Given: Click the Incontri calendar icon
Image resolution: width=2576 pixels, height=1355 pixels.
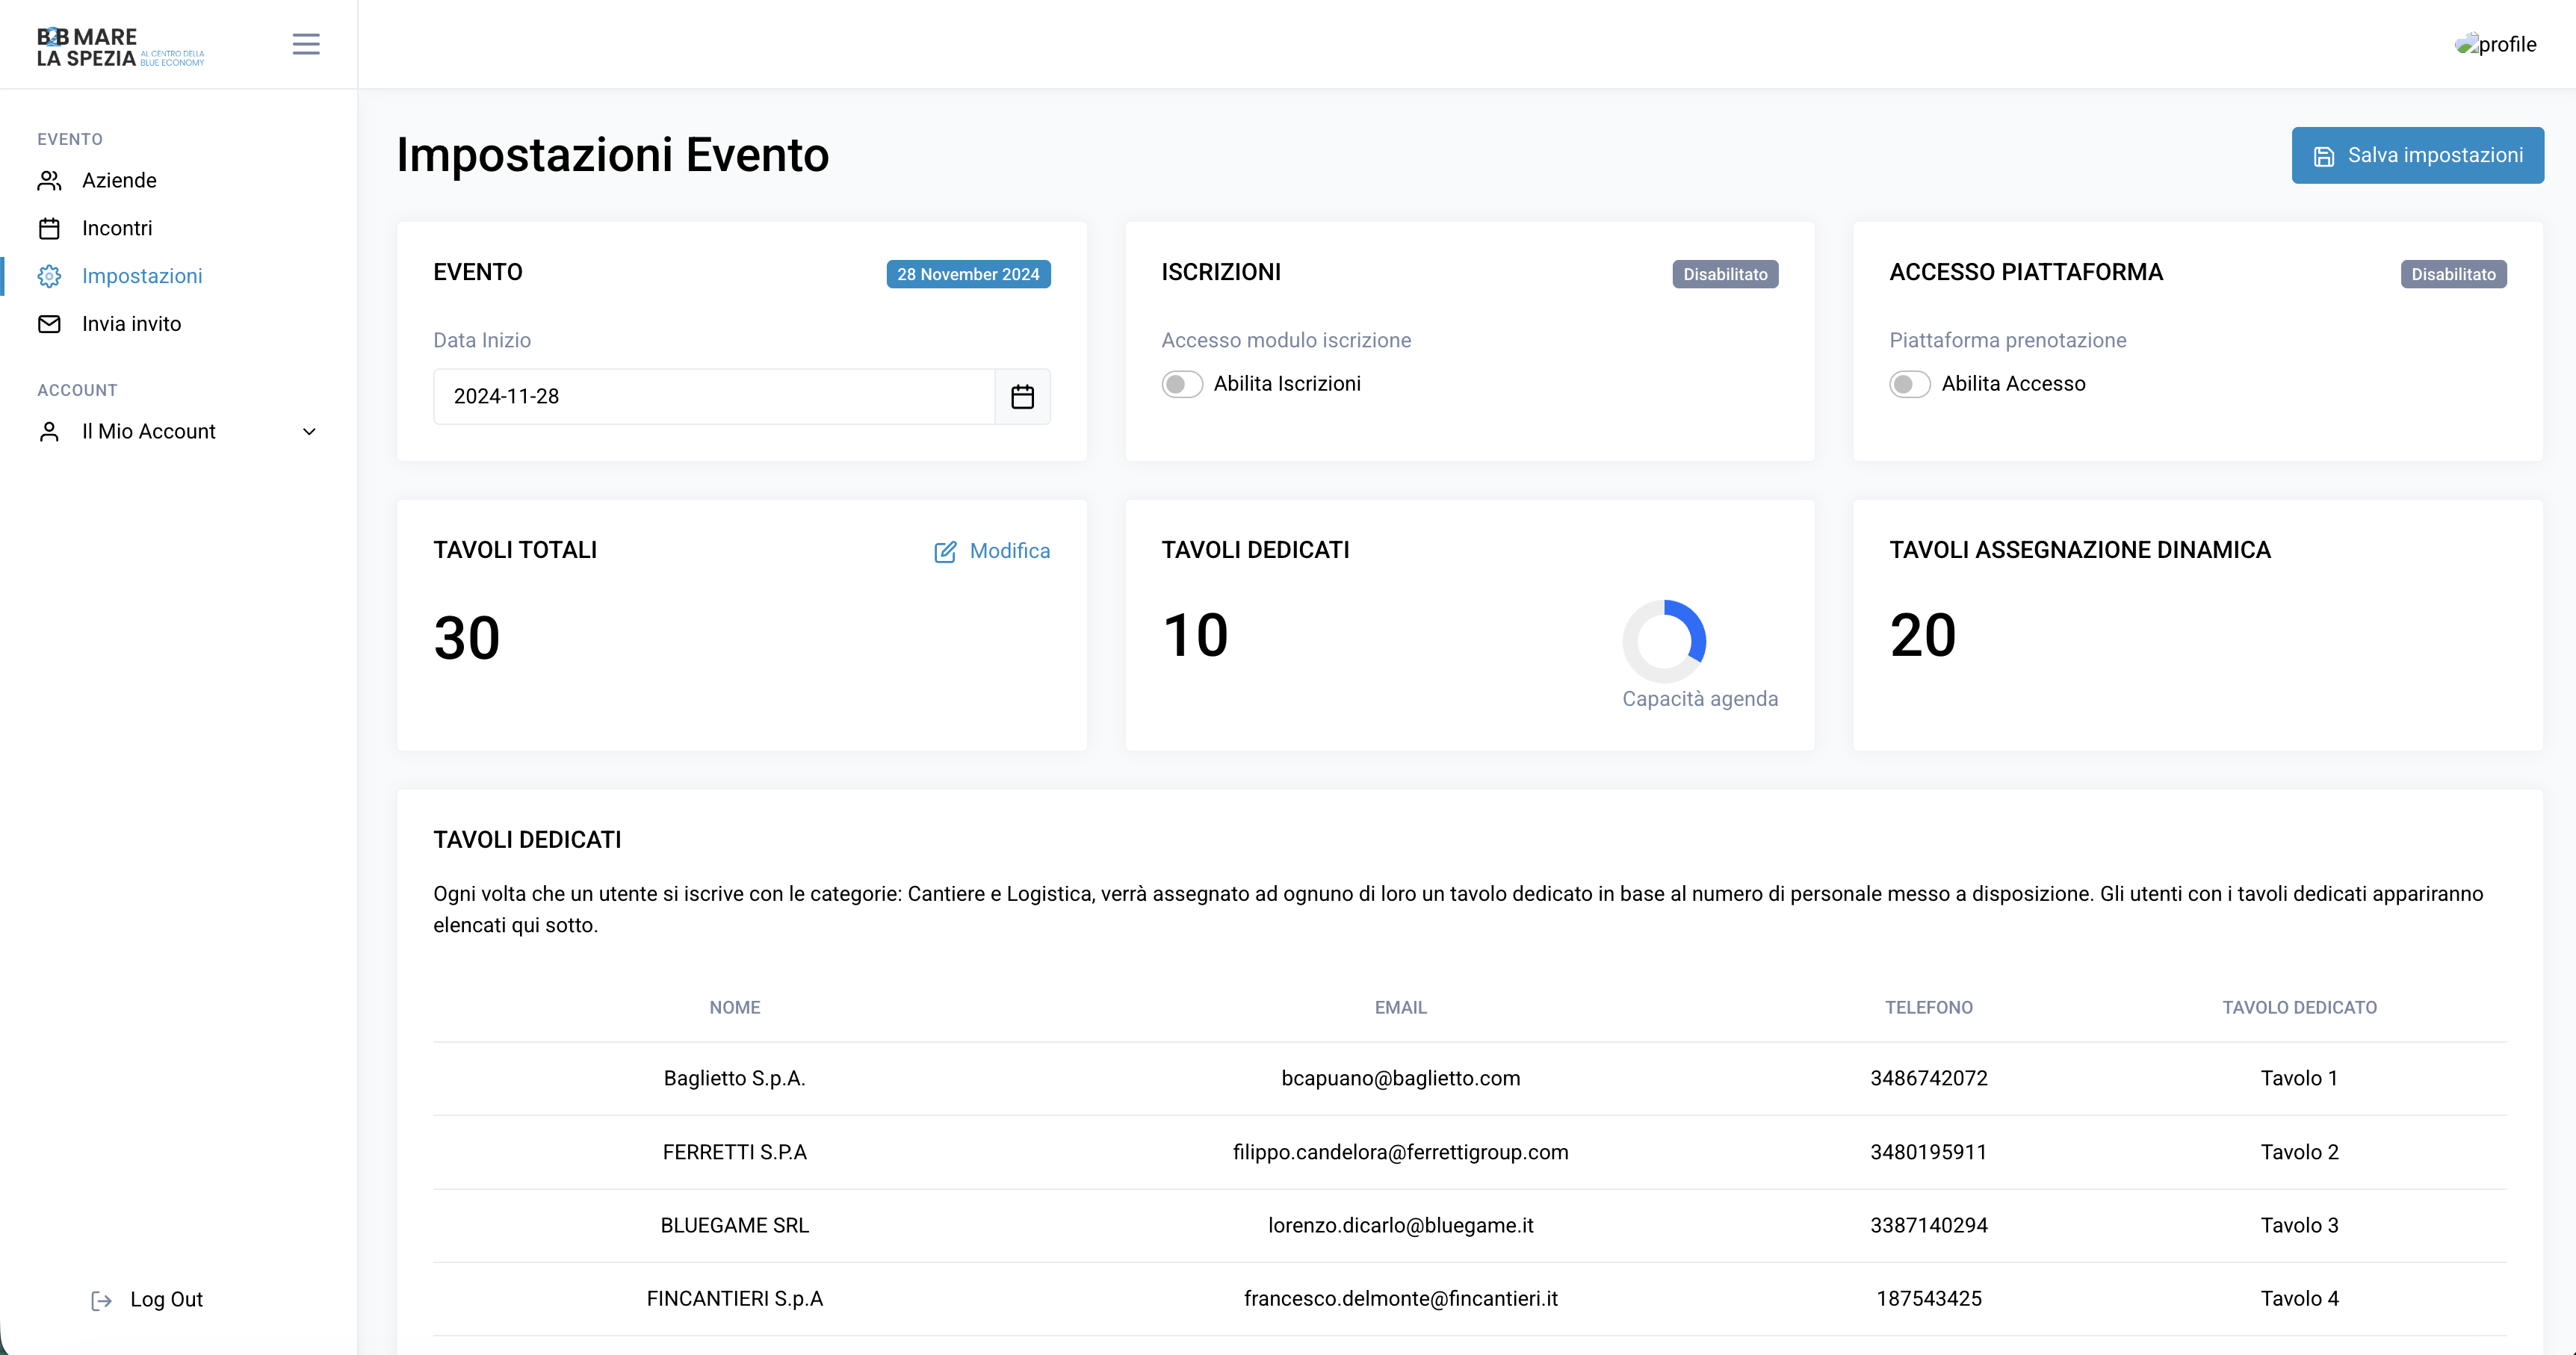Looking at the screenshot, I should 49,228.
